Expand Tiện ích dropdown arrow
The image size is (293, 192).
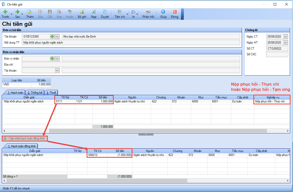(127, 14)
